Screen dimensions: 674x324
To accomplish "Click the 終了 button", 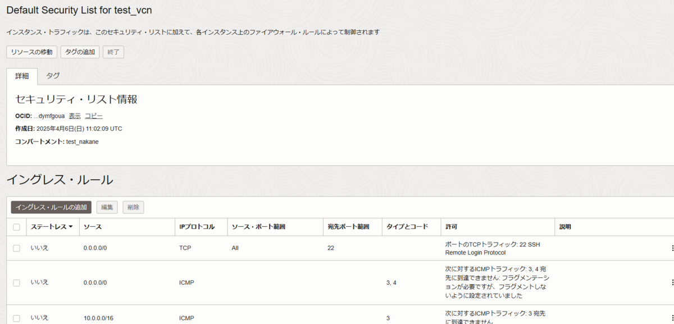I will pos(113,52).
